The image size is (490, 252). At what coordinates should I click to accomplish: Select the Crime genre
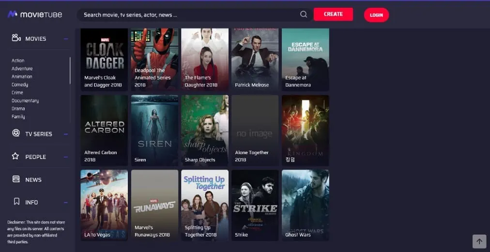point(17,93)
